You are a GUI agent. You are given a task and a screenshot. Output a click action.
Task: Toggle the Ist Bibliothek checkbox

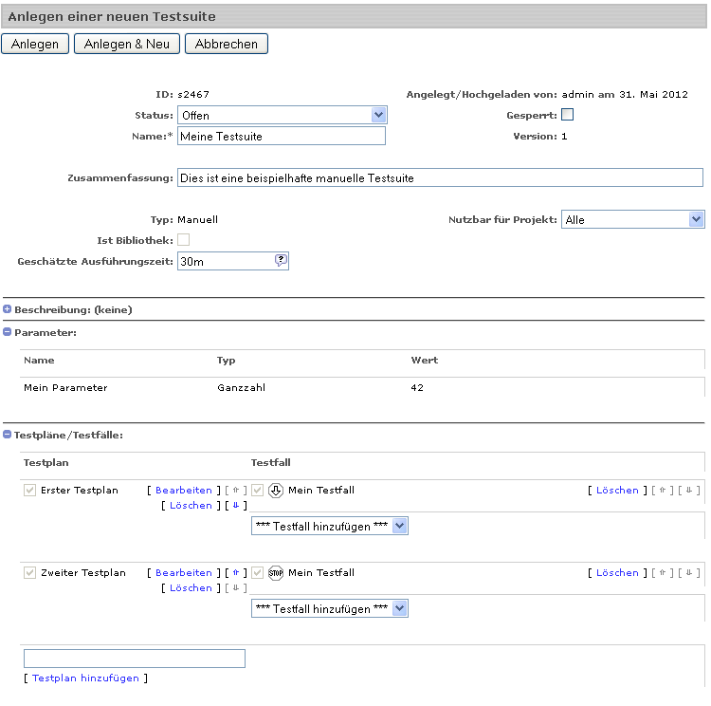[184, 240]
